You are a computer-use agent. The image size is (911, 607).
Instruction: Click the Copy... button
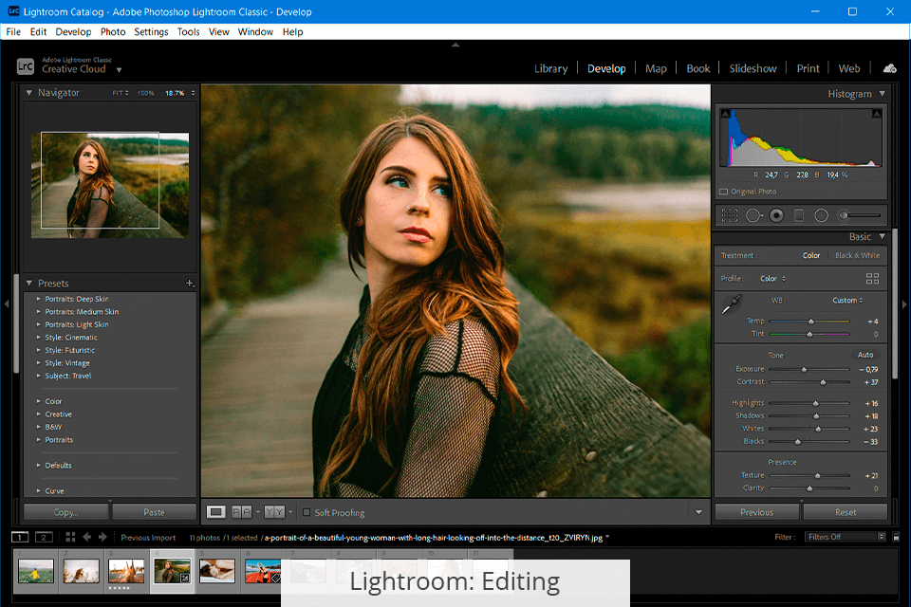pos(65,512)
